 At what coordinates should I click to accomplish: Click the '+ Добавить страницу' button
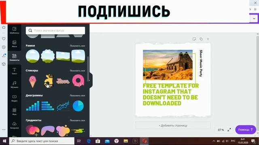(173, 125)
